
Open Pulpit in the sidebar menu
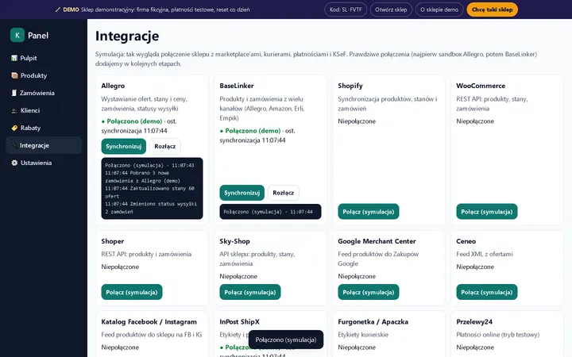(44, 58)
